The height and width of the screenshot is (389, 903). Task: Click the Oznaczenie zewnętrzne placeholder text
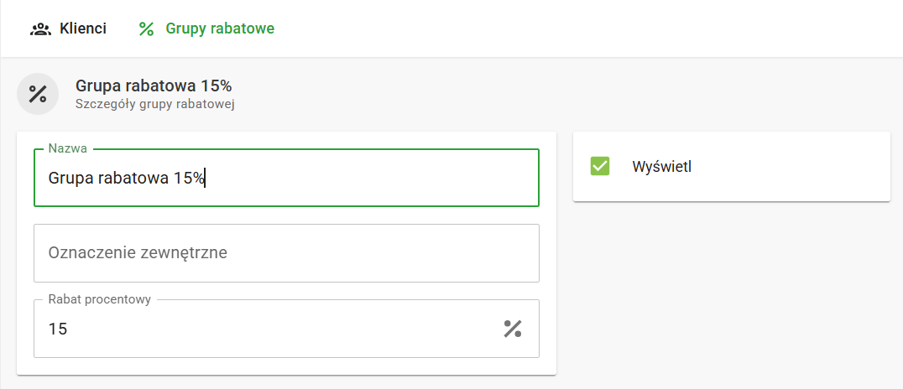click(138, 252)
